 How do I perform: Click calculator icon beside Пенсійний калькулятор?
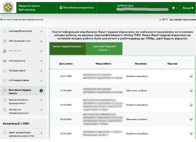61,8
